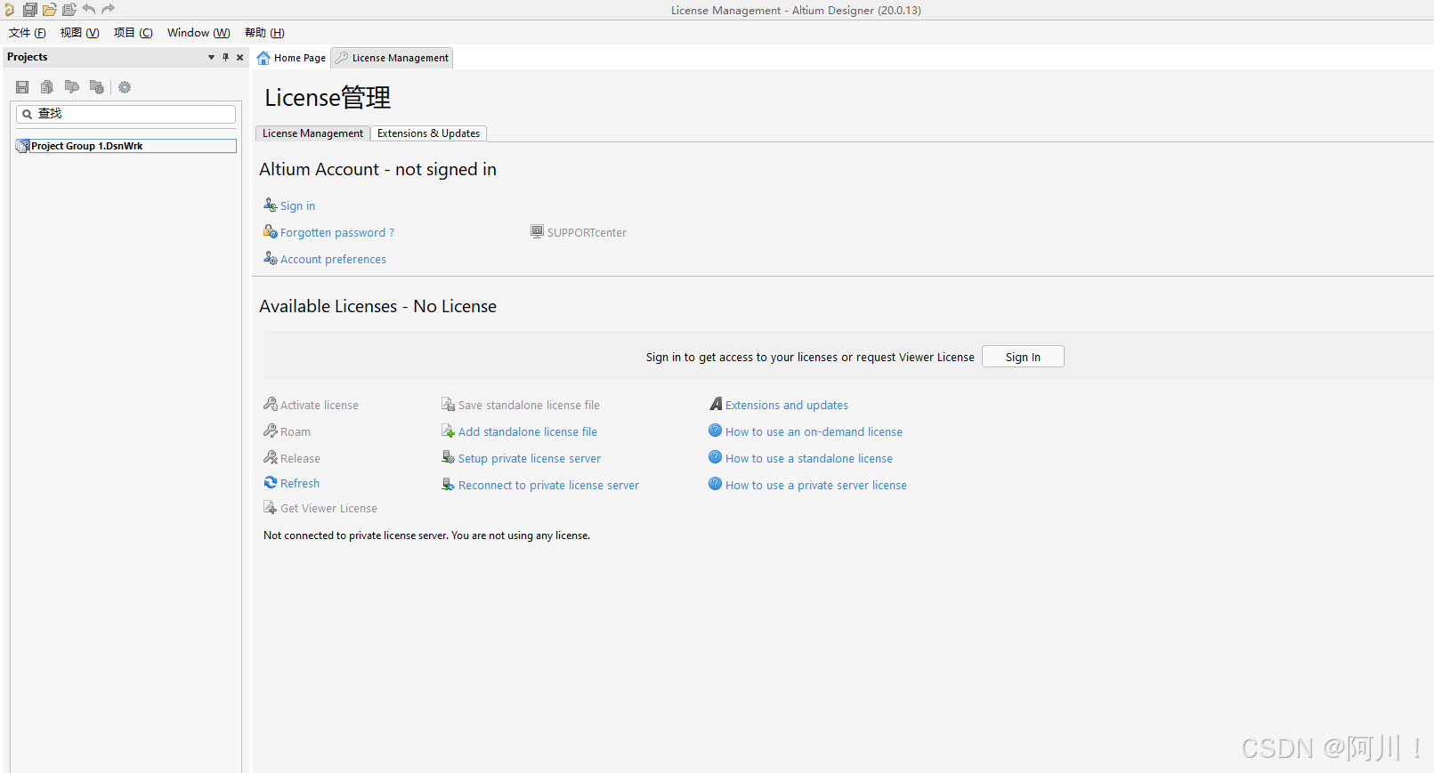1434x773 pixels.
Task: Click the 'Available Licenses - No License' heading
Action: (x=377, y=306)
